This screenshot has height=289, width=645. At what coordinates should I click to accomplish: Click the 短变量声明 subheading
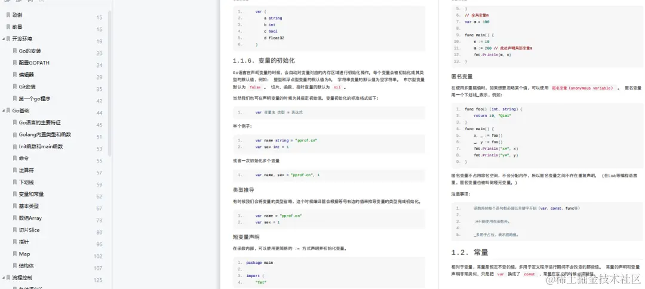(x=246, y=237)
